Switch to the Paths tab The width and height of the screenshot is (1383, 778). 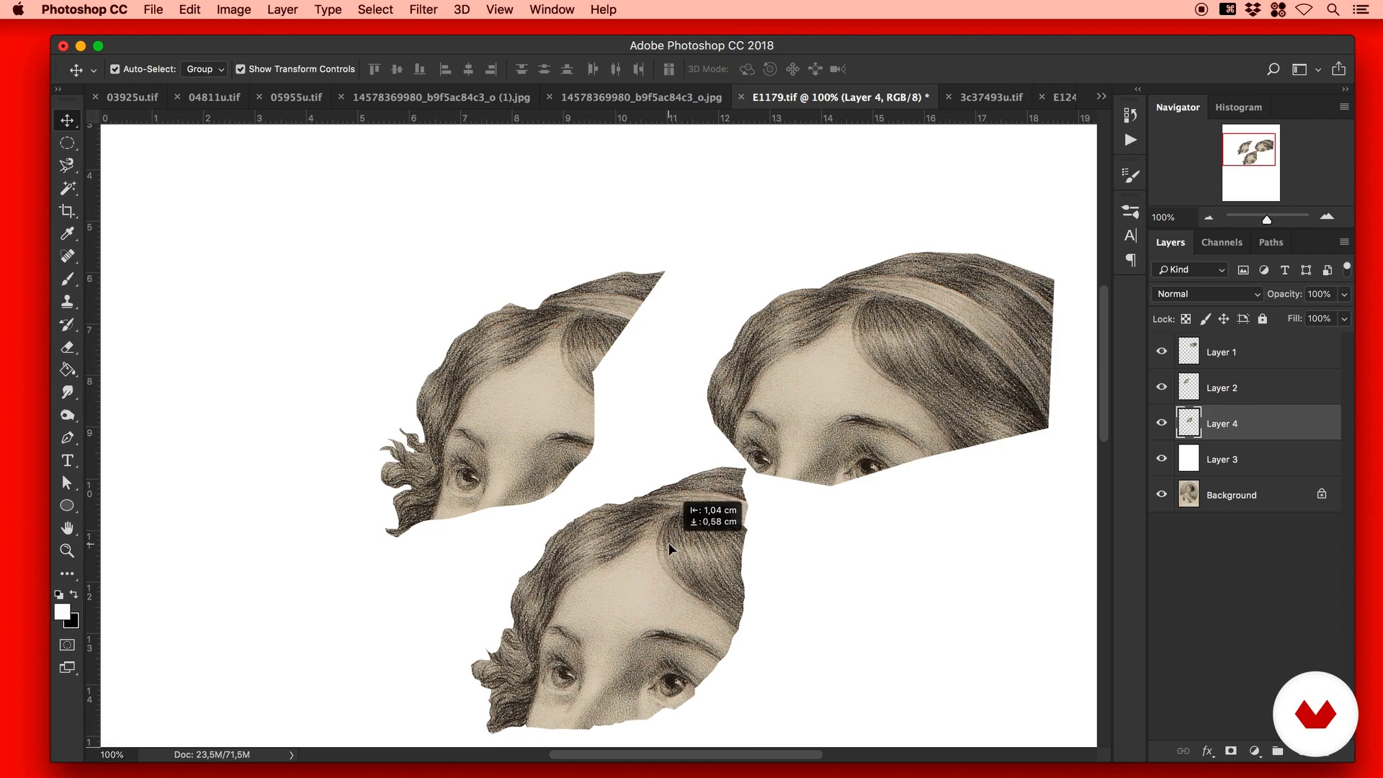click(x=1271, y=242)
